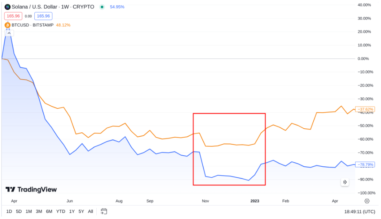Select the 1Y time range
Image resolution: width=381 pixels, height=219 pixels.
[72, 212]
